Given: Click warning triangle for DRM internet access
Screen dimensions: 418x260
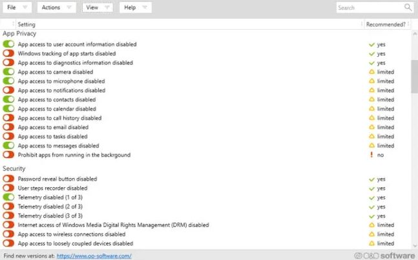Looking at the screenshot, I should pos(371,225).
